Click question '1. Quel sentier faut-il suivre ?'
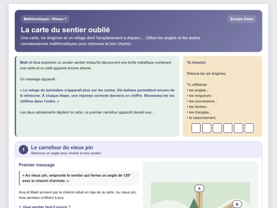 [45, 206]
